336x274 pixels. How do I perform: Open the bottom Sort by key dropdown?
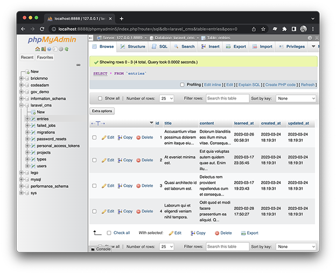(296, 247)
